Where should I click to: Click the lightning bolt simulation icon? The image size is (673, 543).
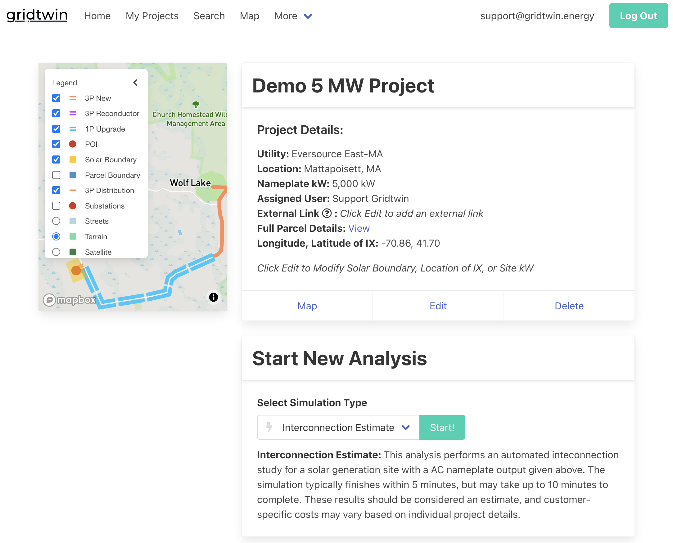(269, 427)
